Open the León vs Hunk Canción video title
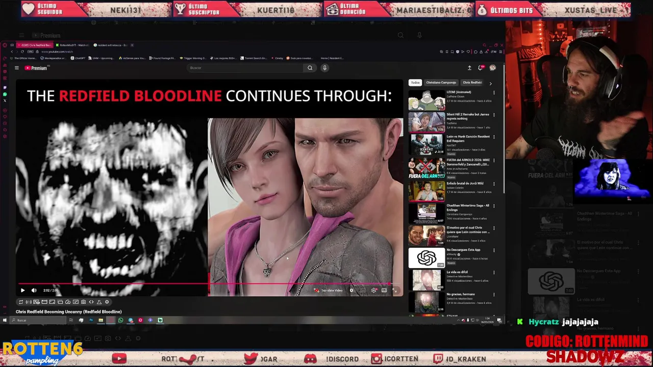This screenshot has height=367, width=653. 468,139
